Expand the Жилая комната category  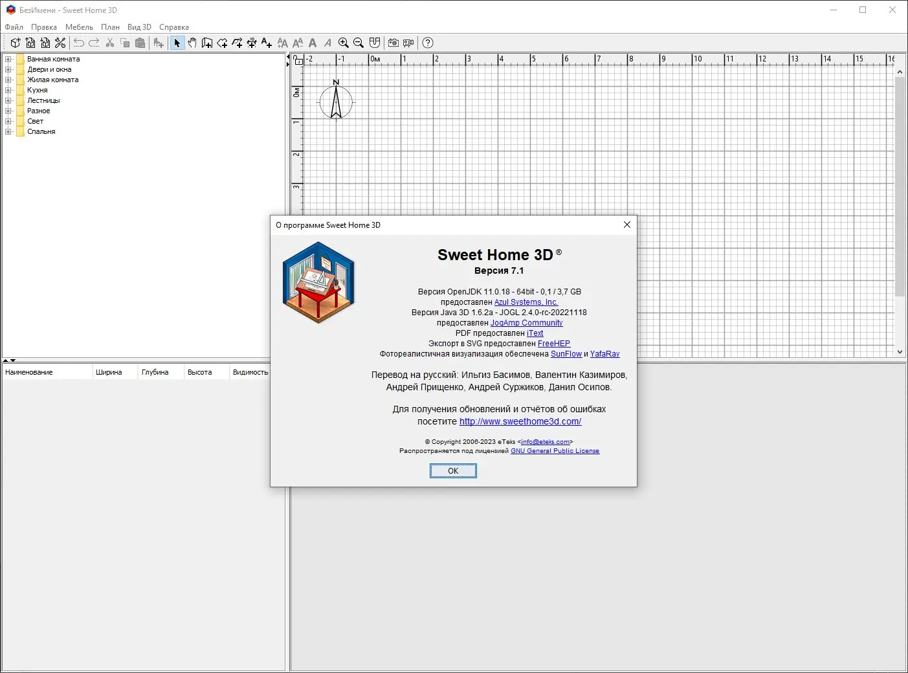[8, 80]
